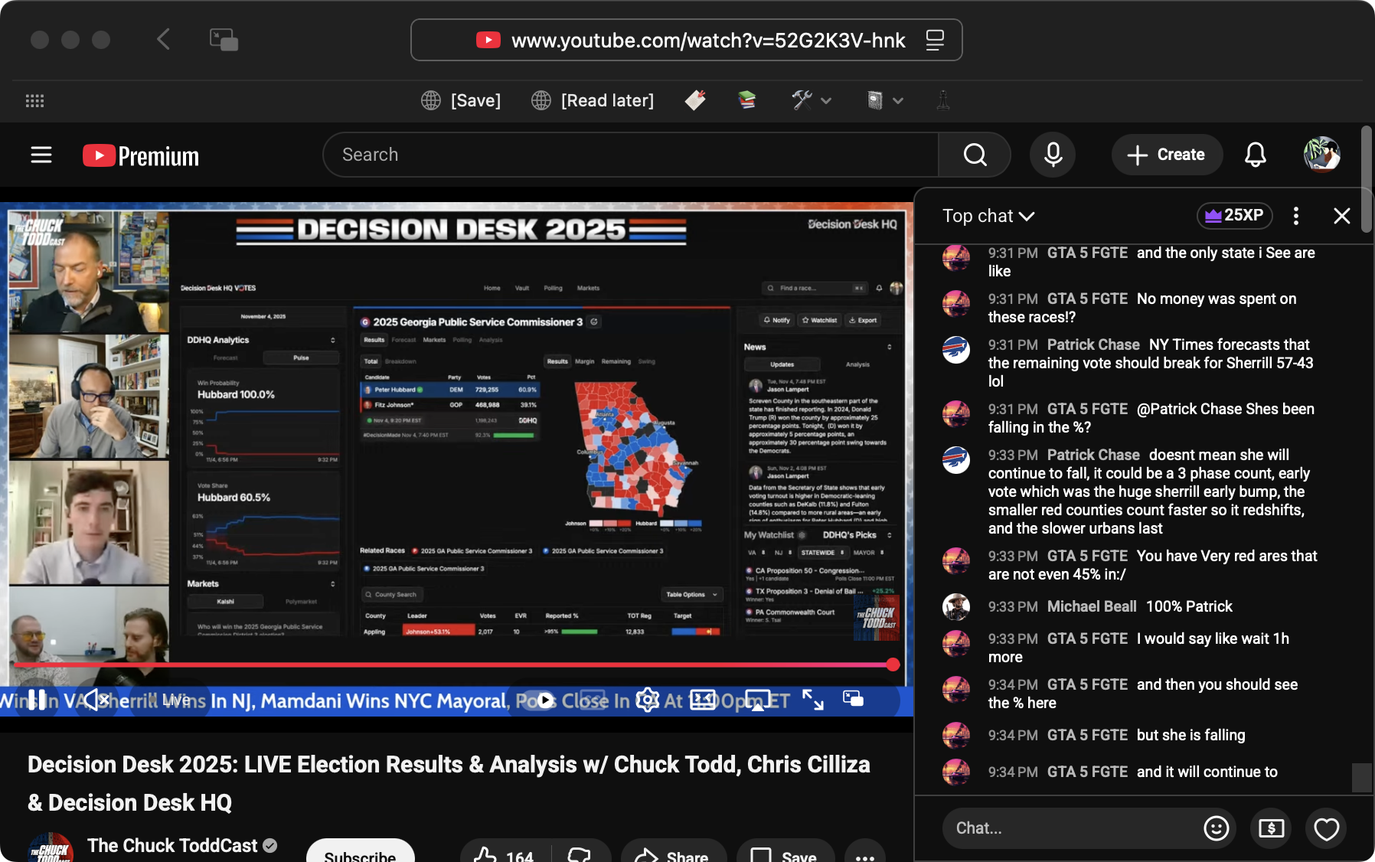Unmute the video with the speaker icon
1375x862 pixels.
94,700
